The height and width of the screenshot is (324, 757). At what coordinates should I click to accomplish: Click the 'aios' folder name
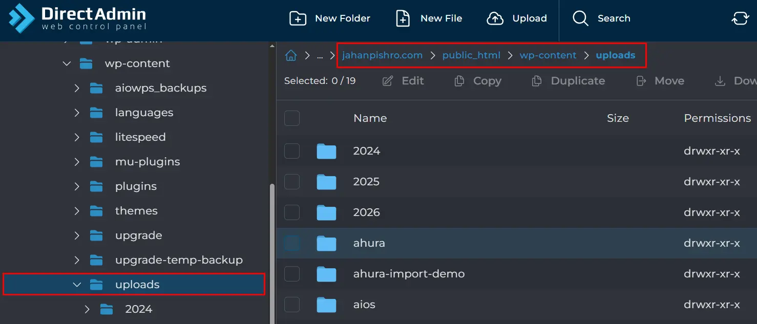(364, 305)
